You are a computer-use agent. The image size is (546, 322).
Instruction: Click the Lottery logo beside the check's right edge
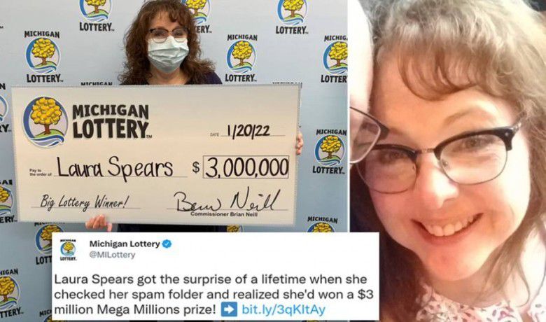click(x=330, y=151)
